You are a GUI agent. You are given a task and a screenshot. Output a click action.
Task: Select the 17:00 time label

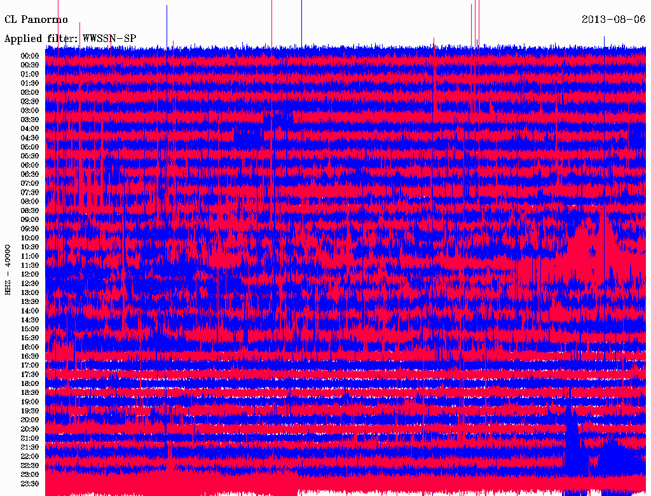coord(30,366)
